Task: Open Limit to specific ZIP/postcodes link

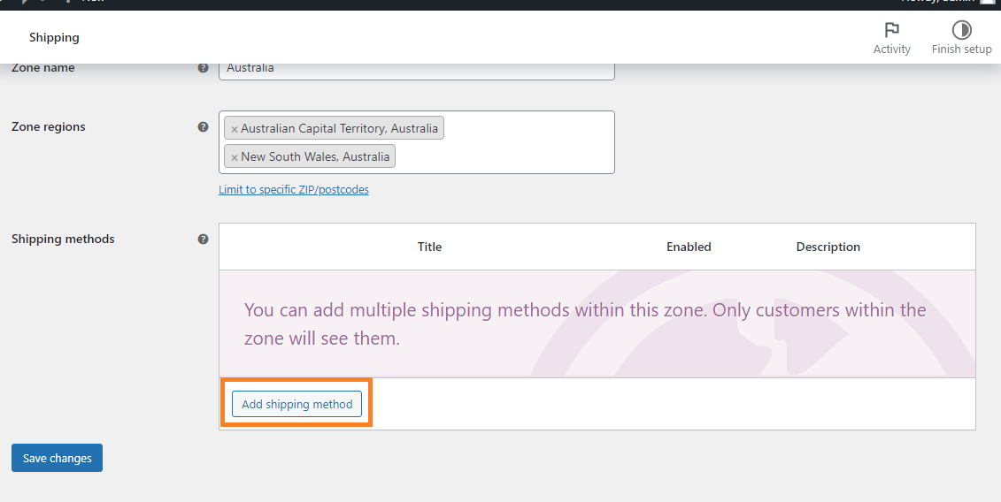Action: tap(294, 189)
